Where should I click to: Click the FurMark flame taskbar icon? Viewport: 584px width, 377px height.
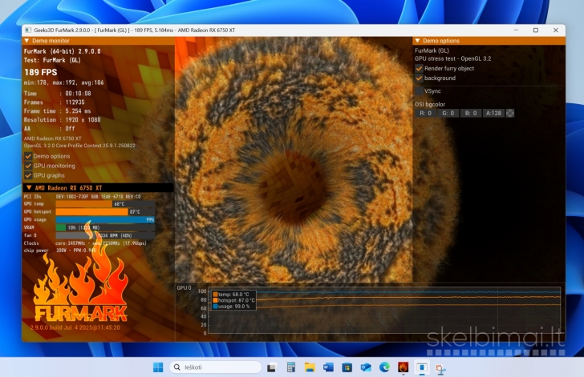coord(403,367)
